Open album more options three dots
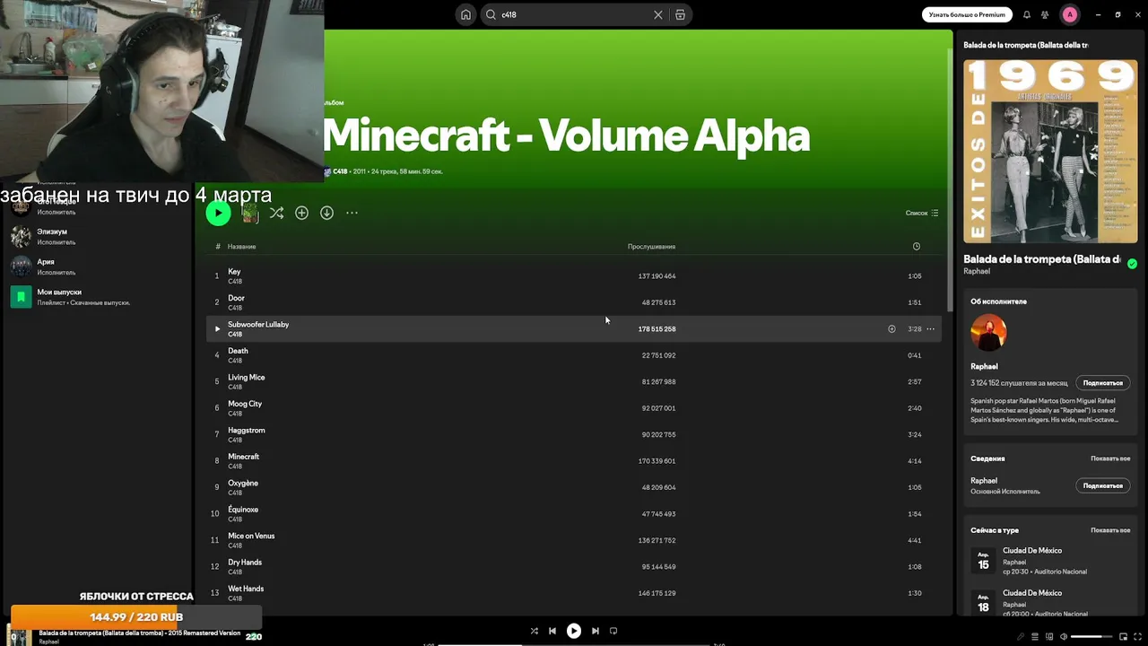1148x646 pixels. pyautogui.click(x=352, y=213)
